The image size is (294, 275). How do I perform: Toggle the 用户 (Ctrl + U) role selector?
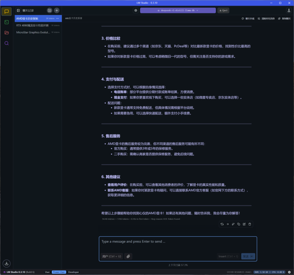(x=112, y=256)
